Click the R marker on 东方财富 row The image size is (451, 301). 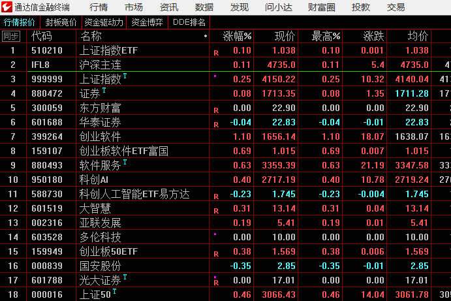pyautogui.click(x=216, y=110)
